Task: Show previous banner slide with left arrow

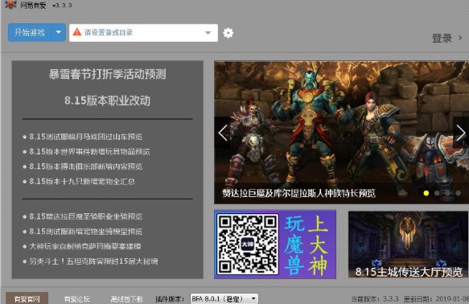Action: pos(223,133)
